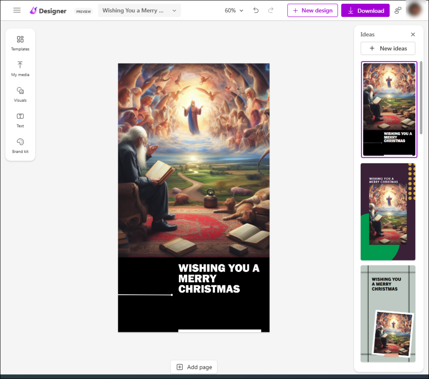Click the New design button
429x379 pixels.
(312, 10)
